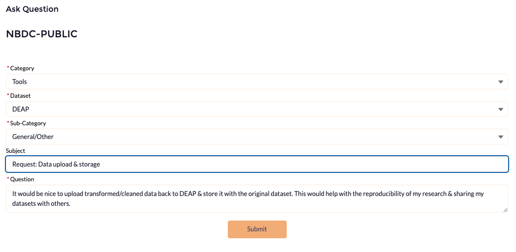Click the Sub-Category field label
This screenshot has width=516, height=252.
tap(28, 123)
